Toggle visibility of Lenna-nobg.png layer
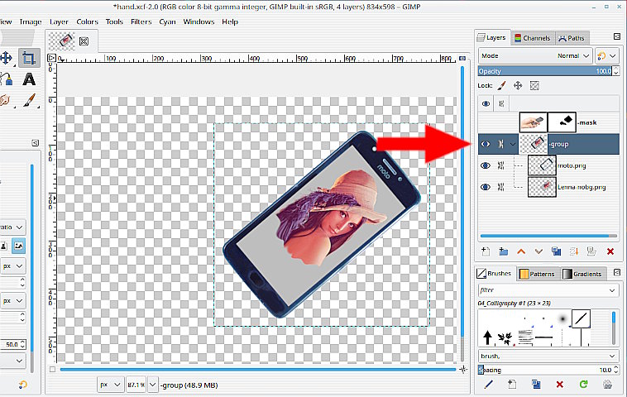Viewport: 627px width, 397px height. coord(486,187)
